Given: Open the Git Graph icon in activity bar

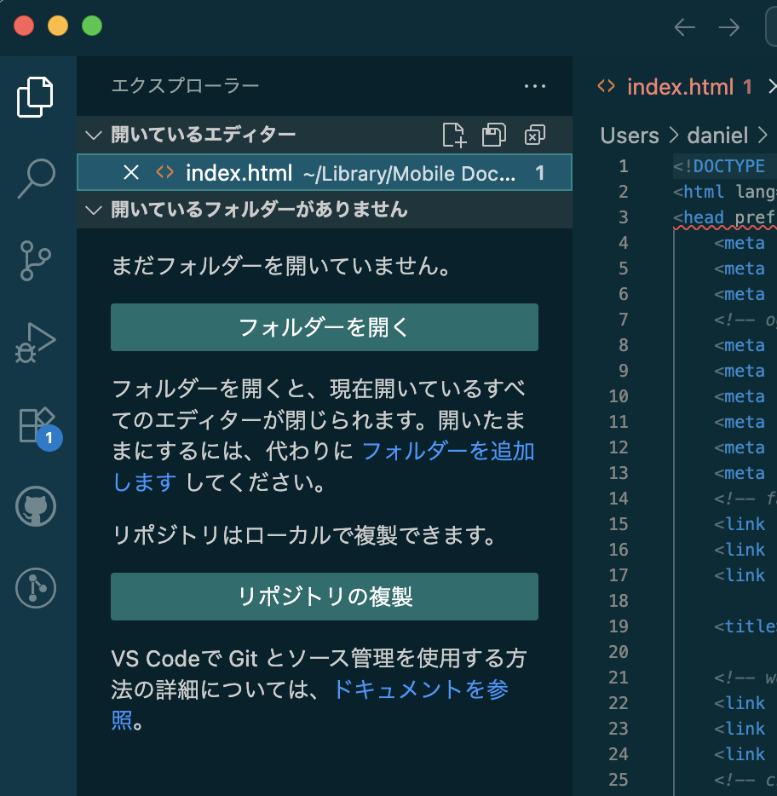Looking at the screenshot, I should pyautogui.click(x=37, y=588).
